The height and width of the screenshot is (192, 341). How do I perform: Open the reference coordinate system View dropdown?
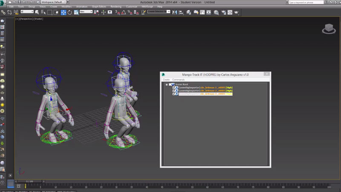[86, 12]
